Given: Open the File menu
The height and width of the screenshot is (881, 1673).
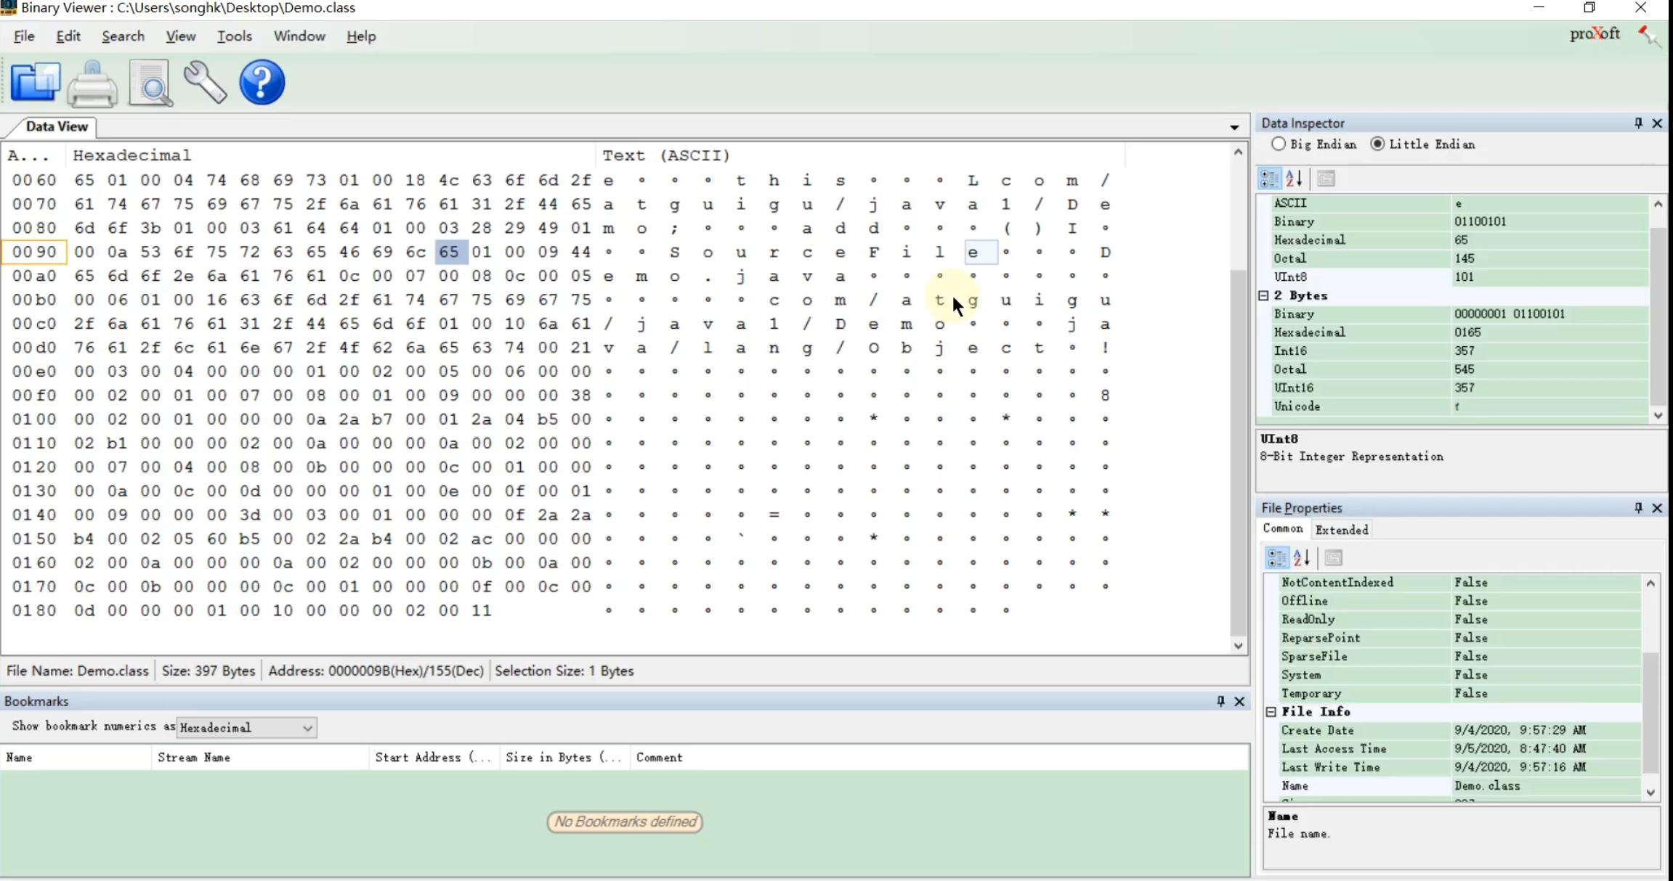Looking at the screenshot, I should [x=24, y=36].
